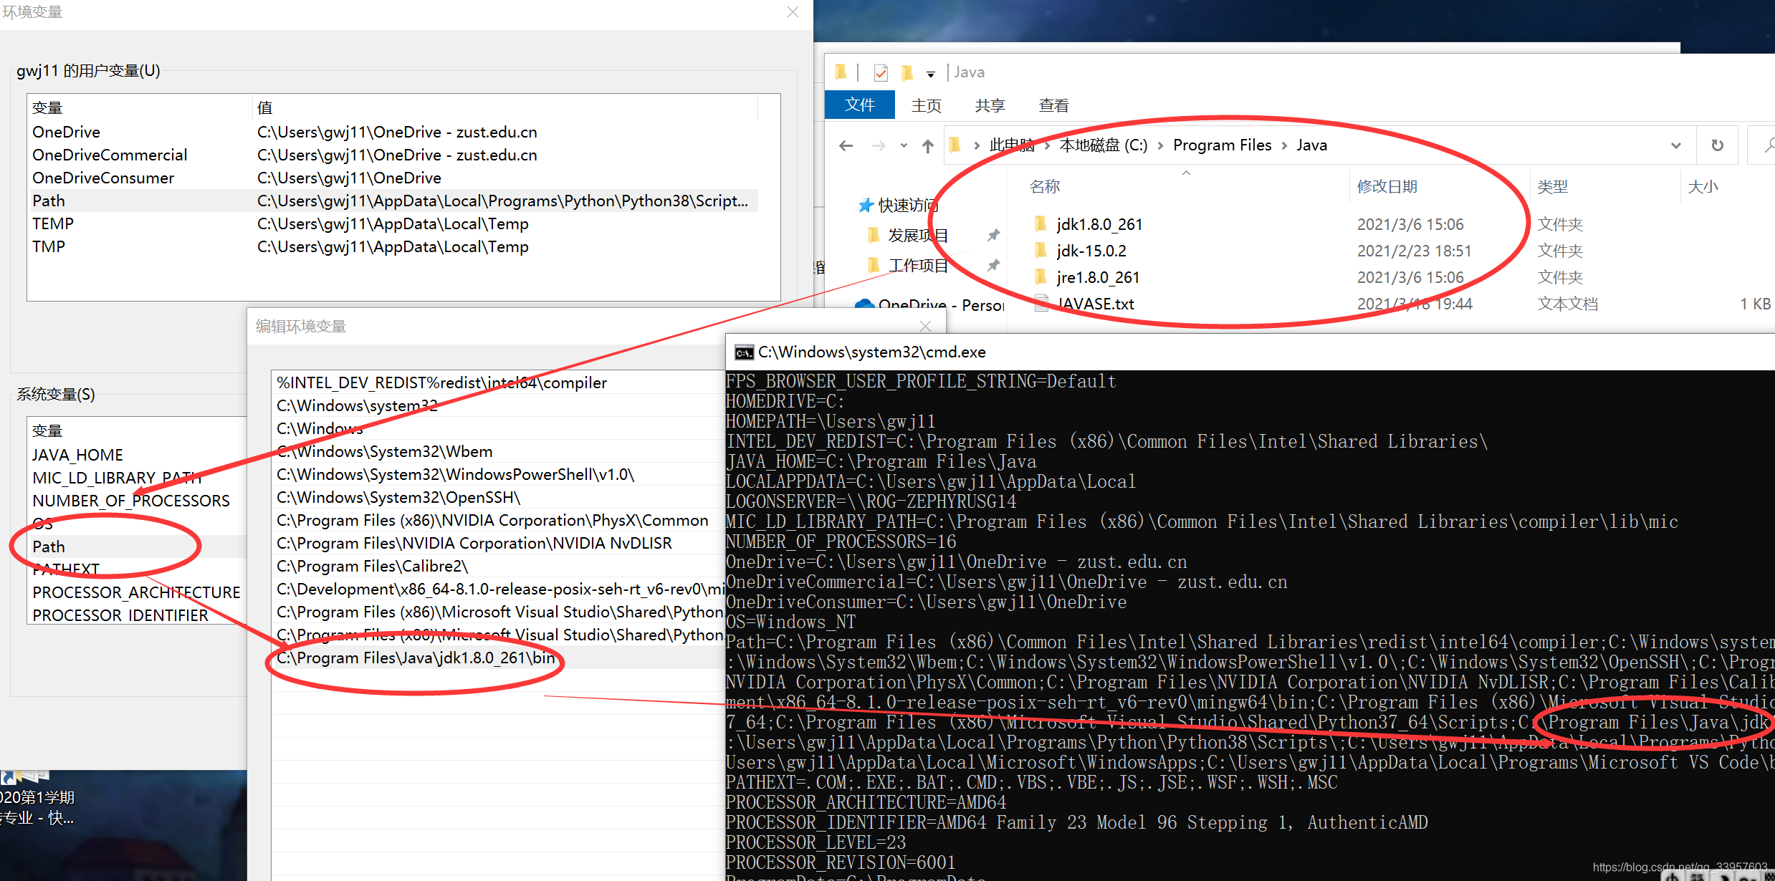Select the OneDriveConsumer user variable row
Screen dimensions: 1775x881
click(392, 178)
